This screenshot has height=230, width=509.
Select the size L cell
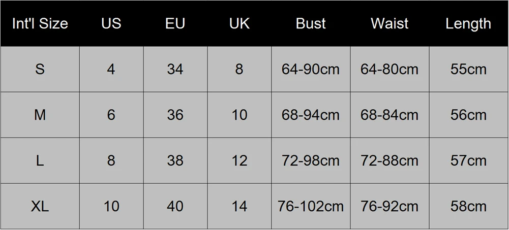click(x=40, y=160)
